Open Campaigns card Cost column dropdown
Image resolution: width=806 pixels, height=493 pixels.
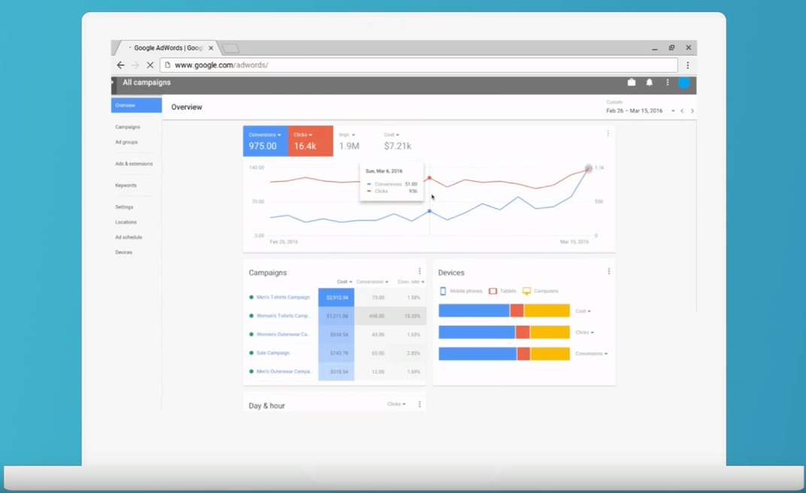click(344, 281)
